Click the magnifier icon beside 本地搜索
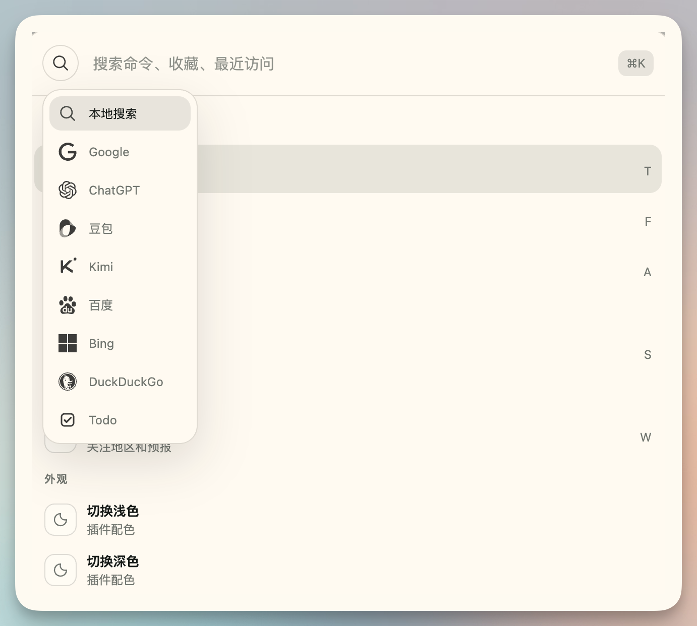697x626 pixels. pos(68,113)
